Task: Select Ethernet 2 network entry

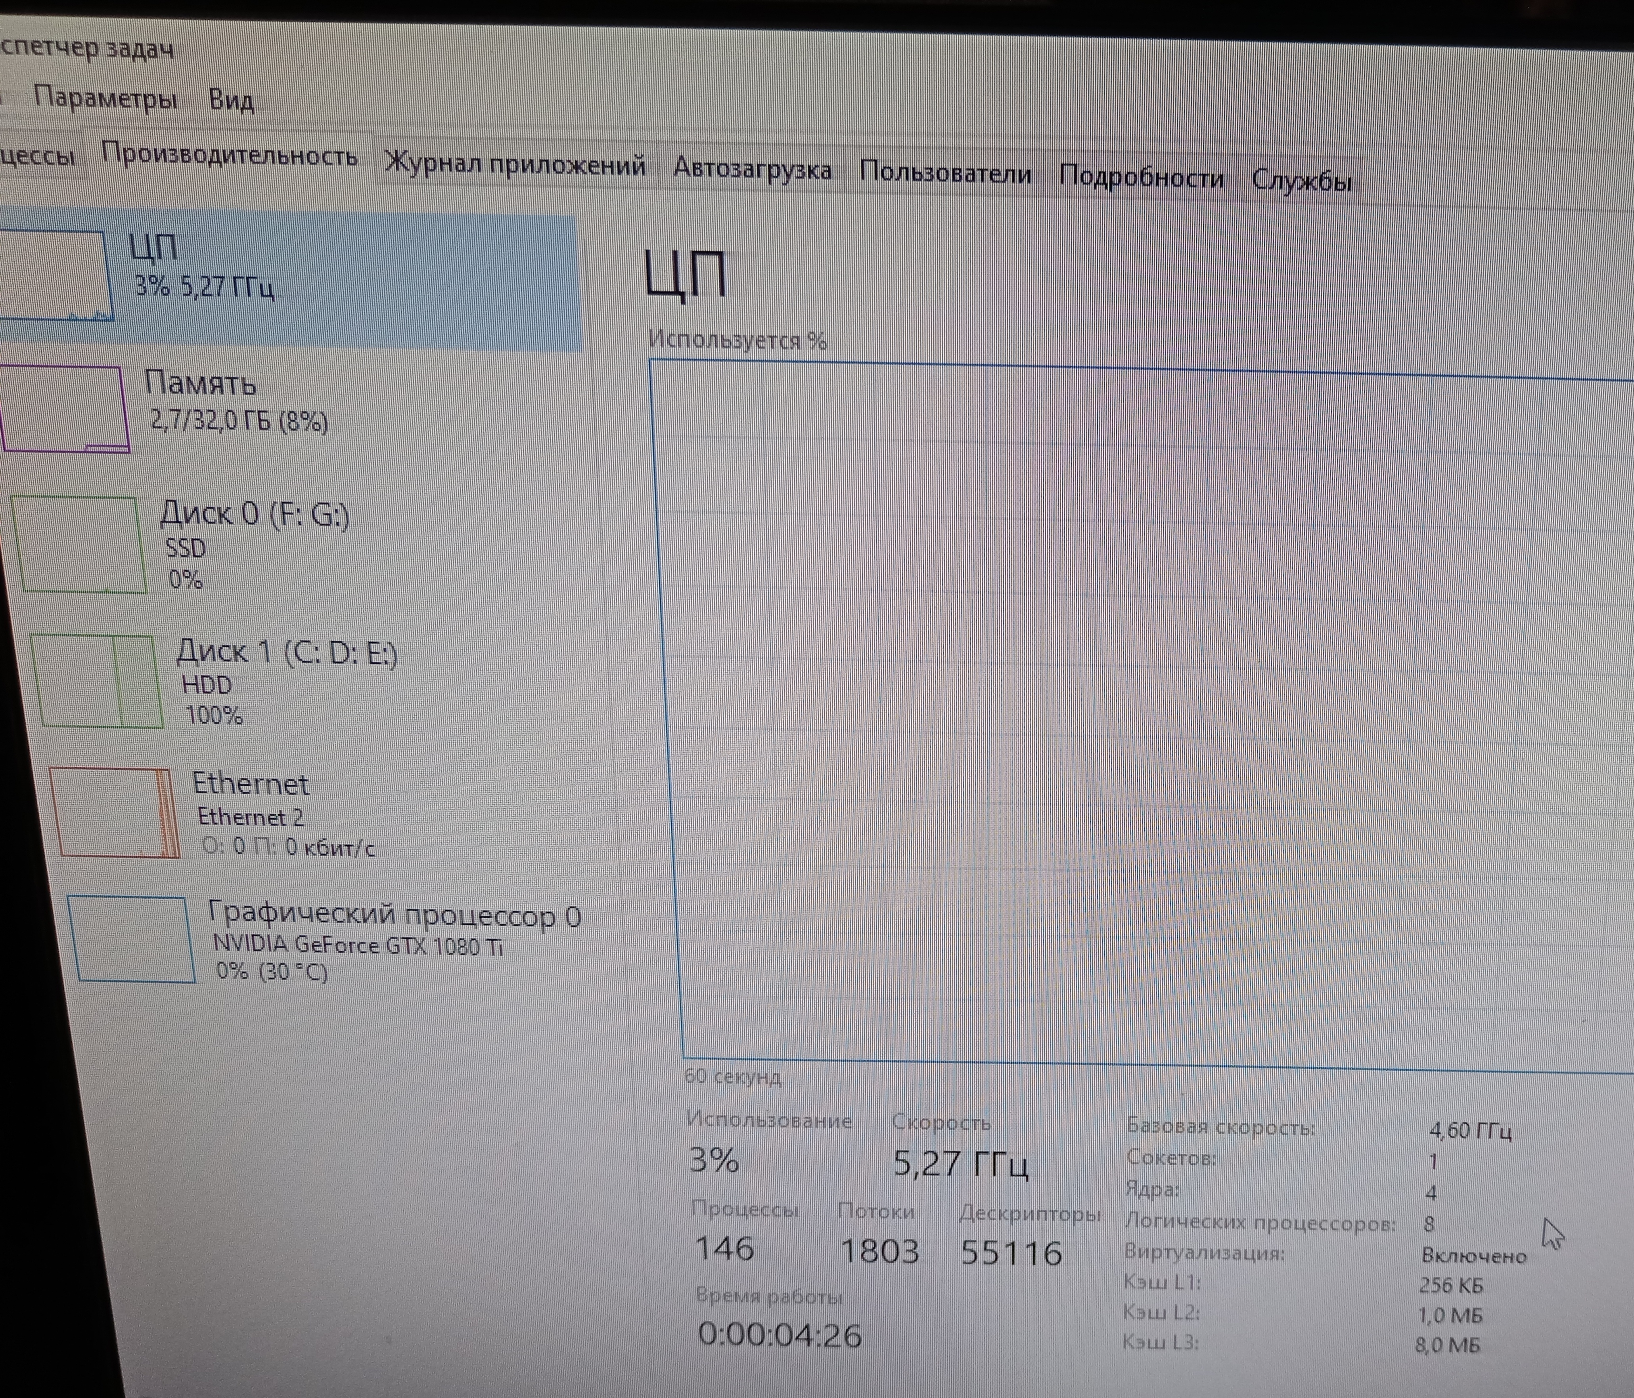Action: click(251, 817)
